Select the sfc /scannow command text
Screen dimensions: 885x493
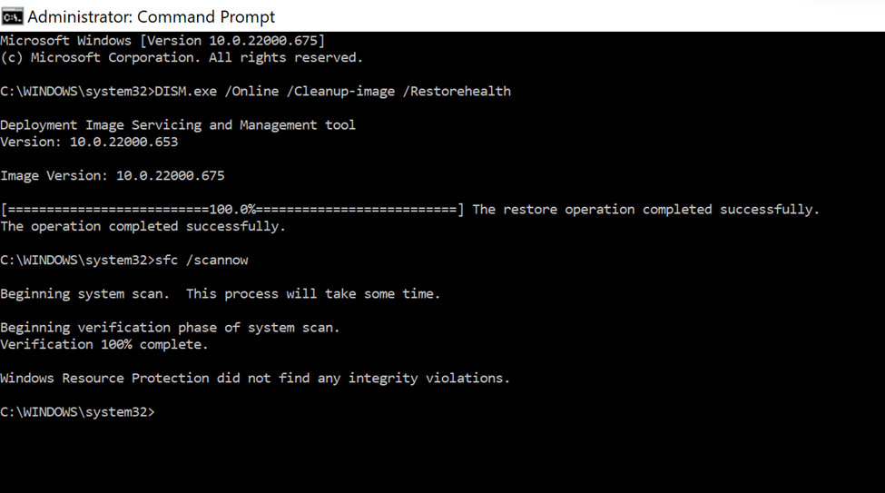pos(202,261)
